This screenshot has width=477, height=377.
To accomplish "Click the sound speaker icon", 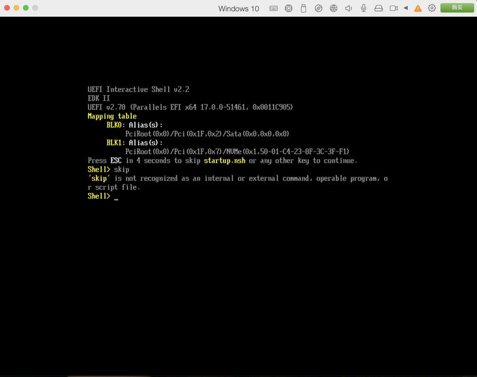I will pyautogui.click(x=348, y=8).
